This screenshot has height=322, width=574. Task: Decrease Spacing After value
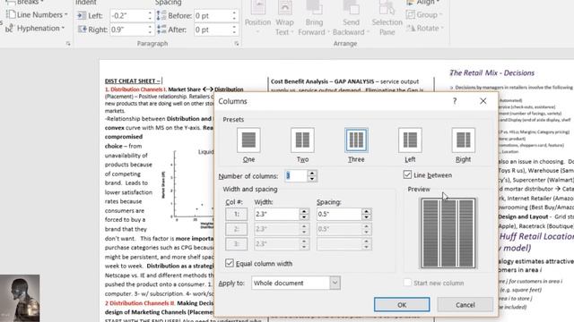click(234, 32)
